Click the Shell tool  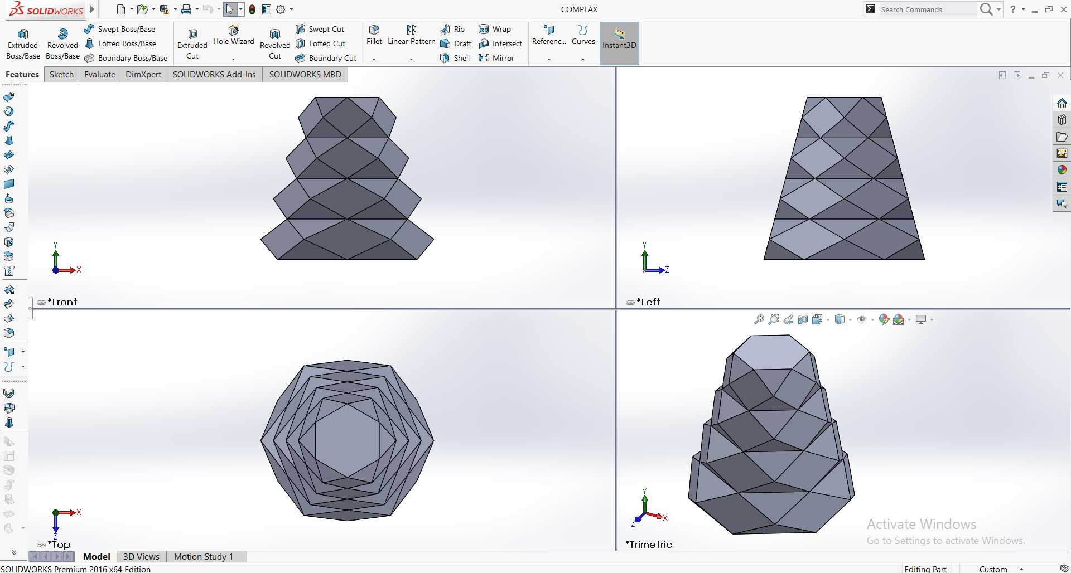click(x=455, y=58)
